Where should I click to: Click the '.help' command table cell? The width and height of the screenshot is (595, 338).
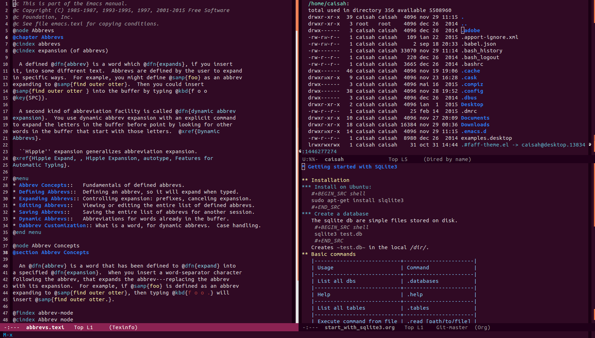[x=415, y=294]
